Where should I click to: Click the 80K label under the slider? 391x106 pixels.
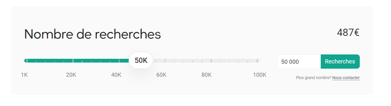click(206, 75)
